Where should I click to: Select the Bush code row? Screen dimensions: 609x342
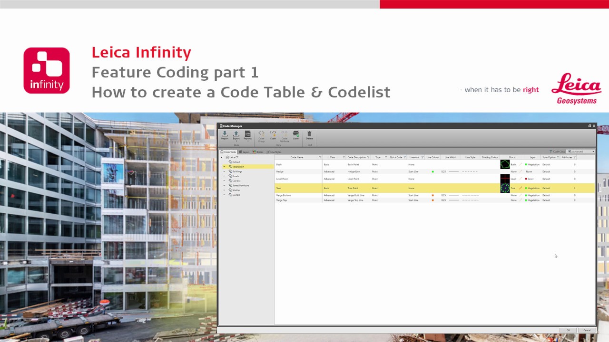tap(435, 164)
